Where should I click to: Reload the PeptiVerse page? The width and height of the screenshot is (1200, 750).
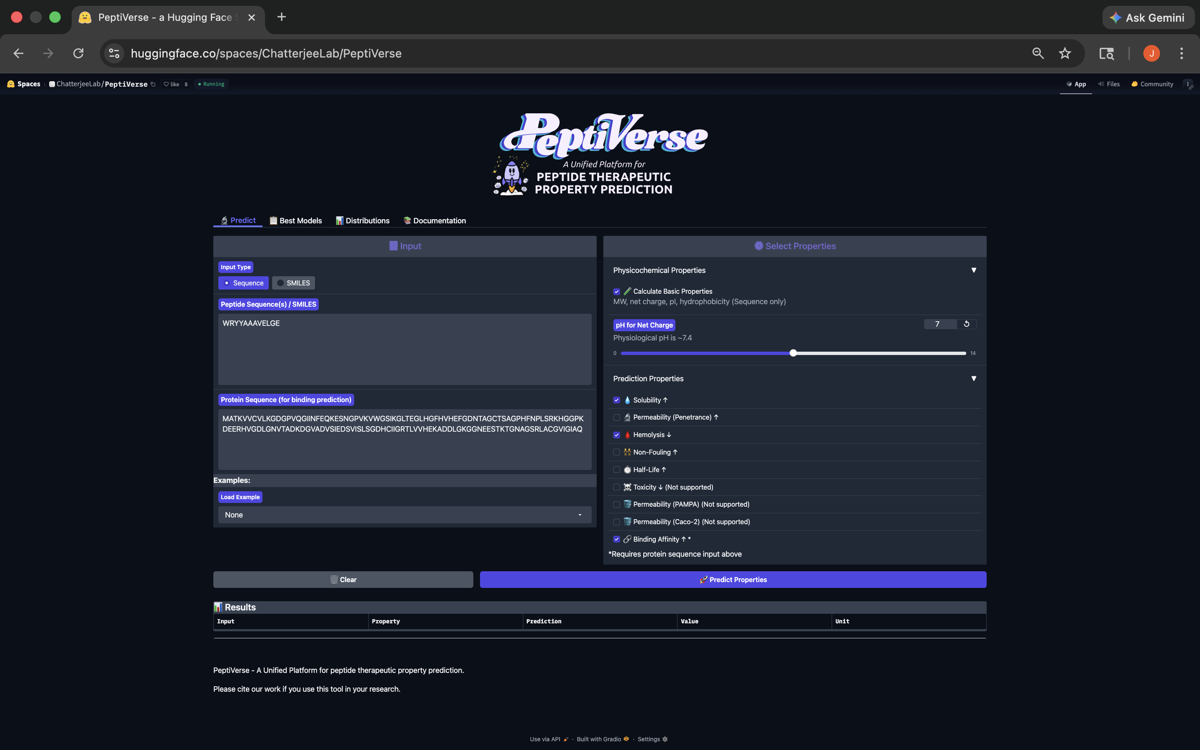click(x=78, y=54)
